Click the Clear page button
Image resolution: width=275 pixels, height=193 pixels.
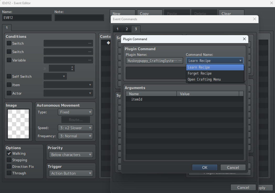click(232, 13)
